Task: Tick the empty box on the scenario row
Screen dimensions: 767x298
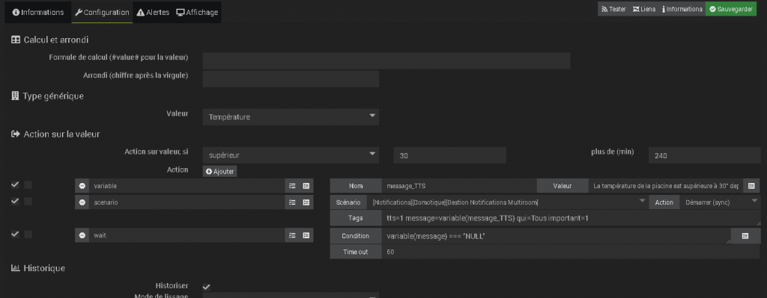Action: (x=28, y=202)
